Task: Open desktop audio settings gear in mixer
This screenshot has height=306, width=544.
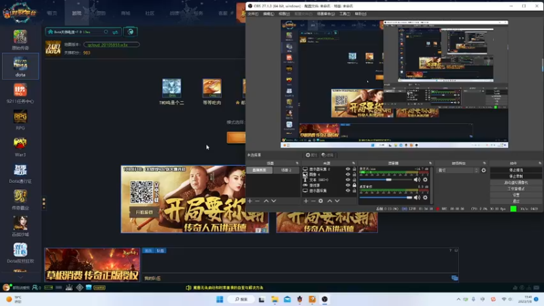Action: coord(425,197)
